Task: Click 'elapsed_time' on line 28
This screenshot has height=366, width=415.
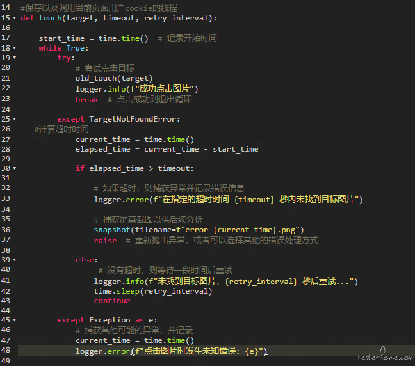Action: pos(102,149)
